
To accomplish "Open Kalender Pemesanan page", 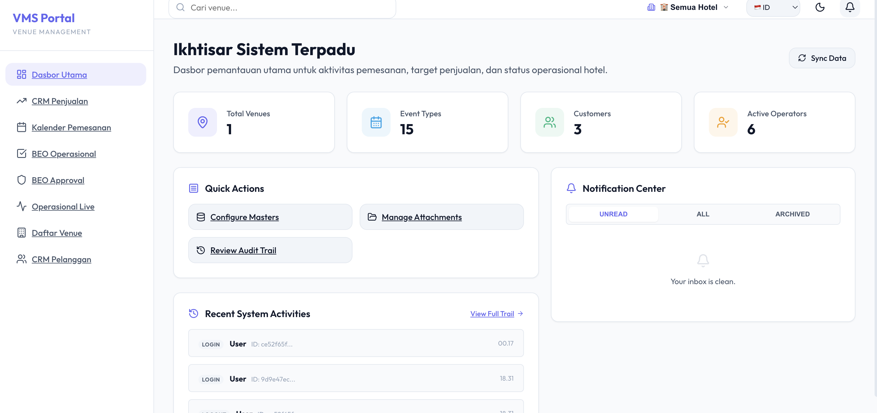I will 76,127.
